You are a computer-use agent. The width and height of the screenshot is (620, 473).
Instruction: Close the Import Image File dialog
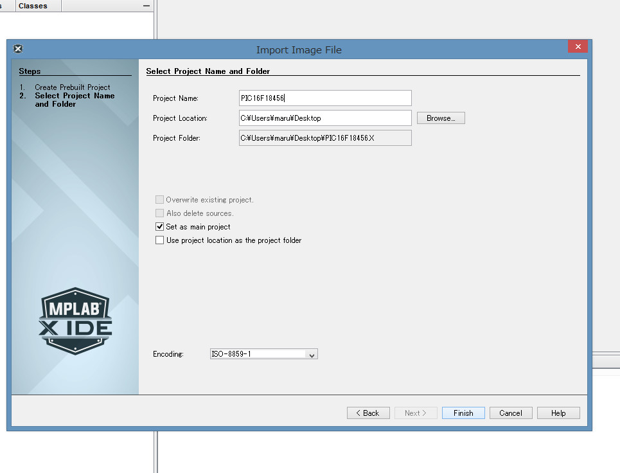(578, 47)
